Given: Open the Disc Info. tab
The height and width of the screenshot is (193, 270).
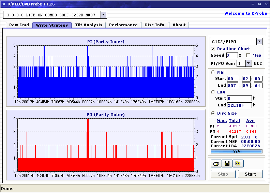Looking at the screenshot, I should 155,25.
